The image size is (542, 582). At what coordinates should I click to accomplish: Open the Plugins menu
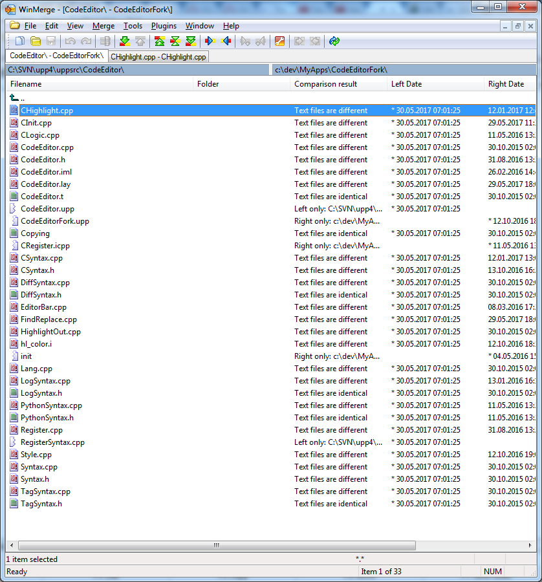tap(164, 26)
